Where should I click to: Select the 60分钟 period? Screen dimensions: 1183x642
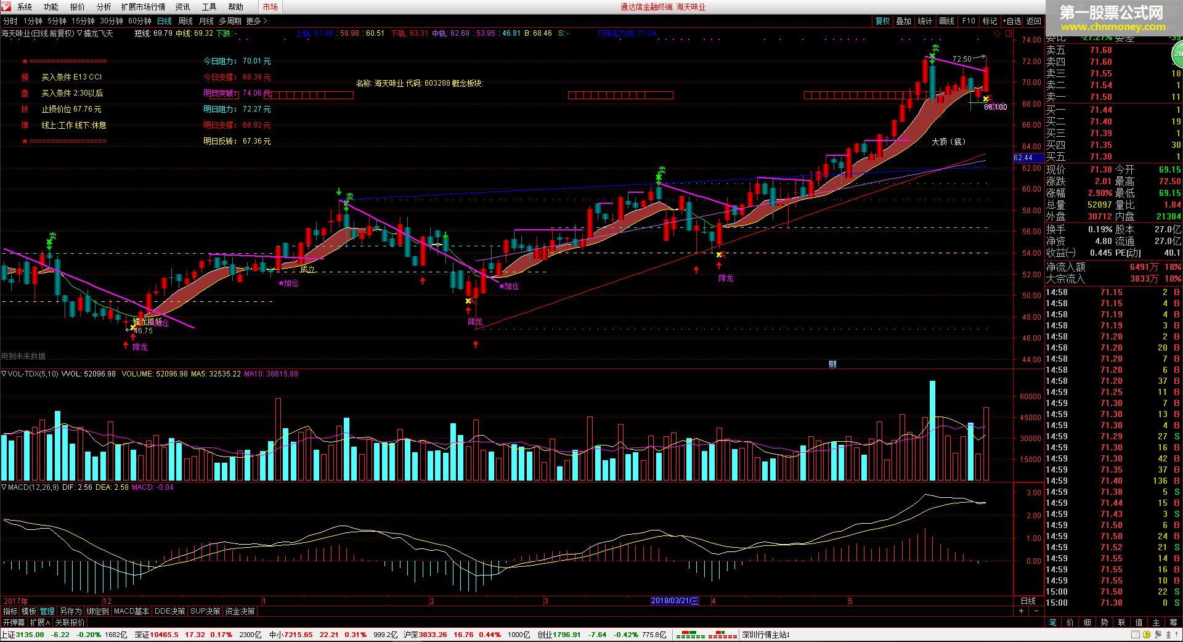(140, 21)
